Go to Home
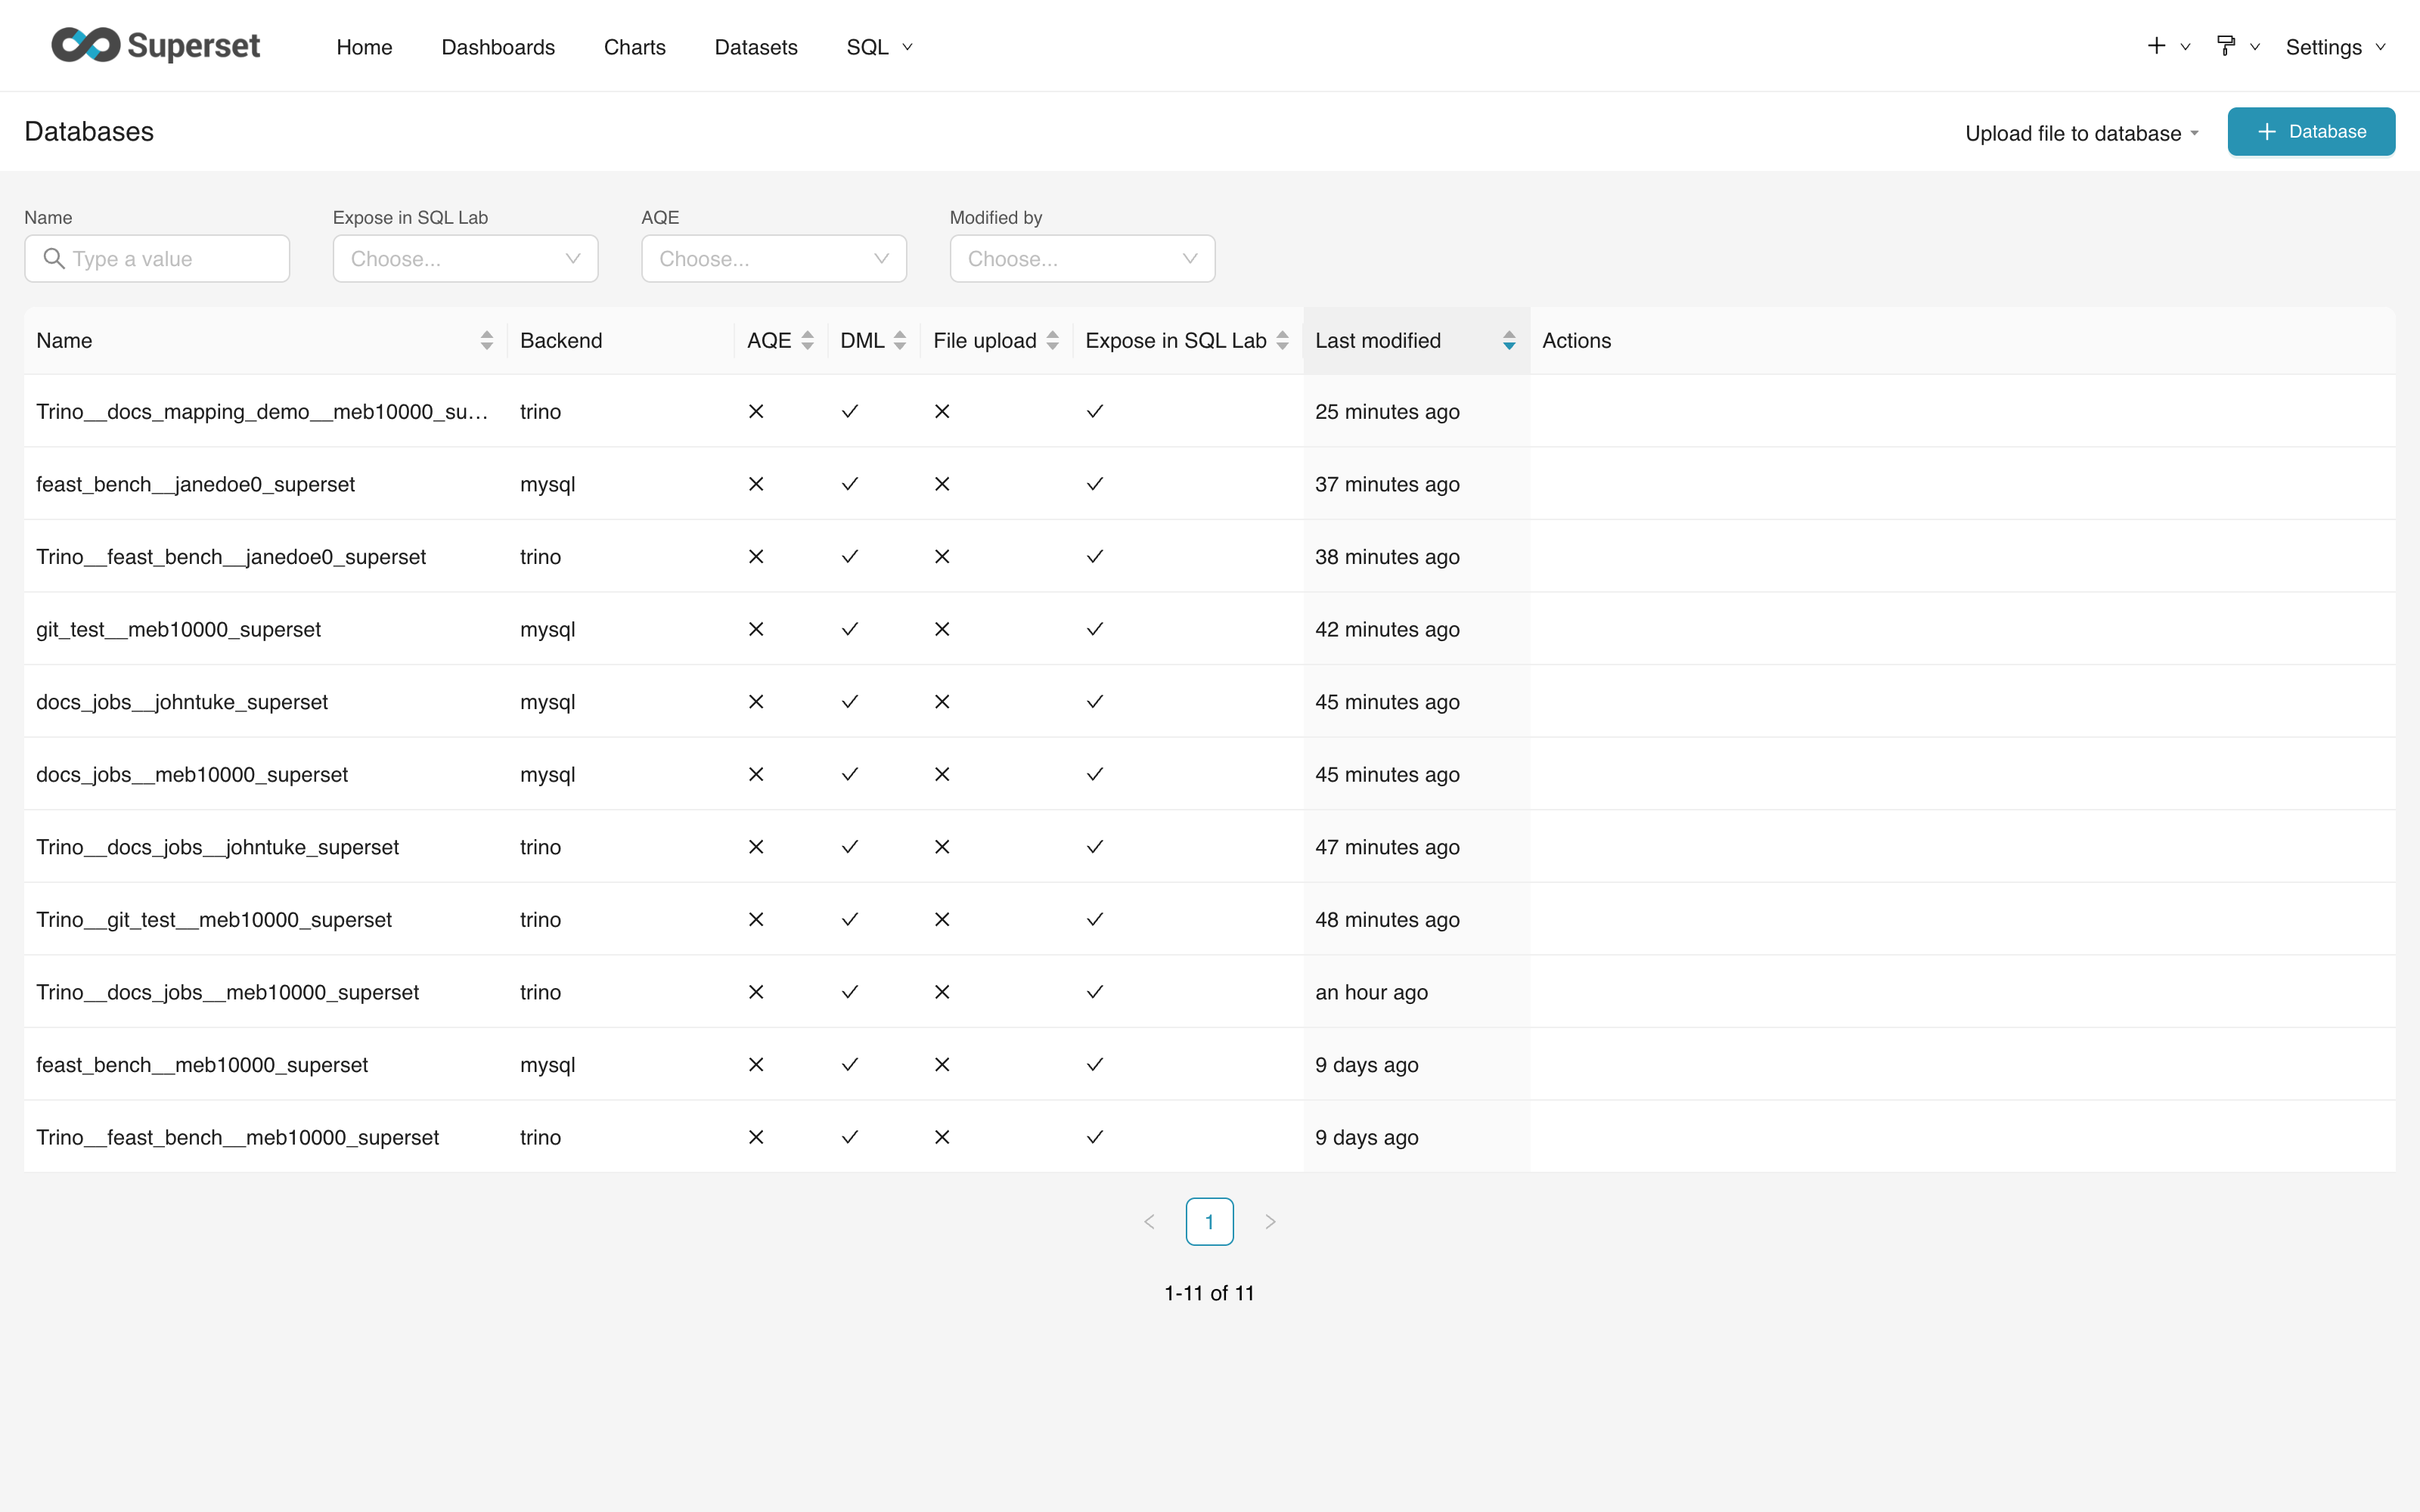This screenshot has height=1512, width=2420. [364, 47]
